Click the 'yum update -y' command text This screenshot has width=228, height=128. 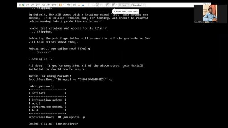tap(74, 117)
